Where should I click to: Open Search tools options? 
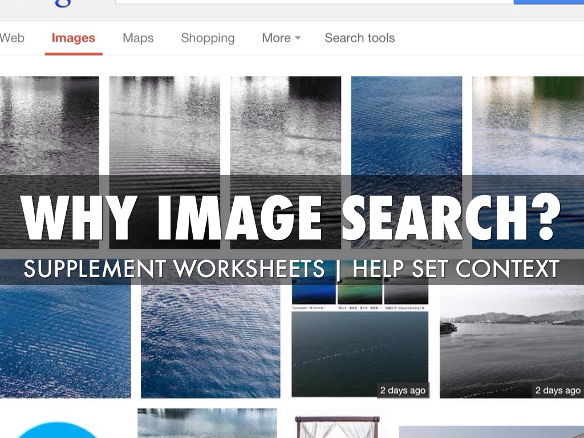pyautogui.click(x=360, y=38)
